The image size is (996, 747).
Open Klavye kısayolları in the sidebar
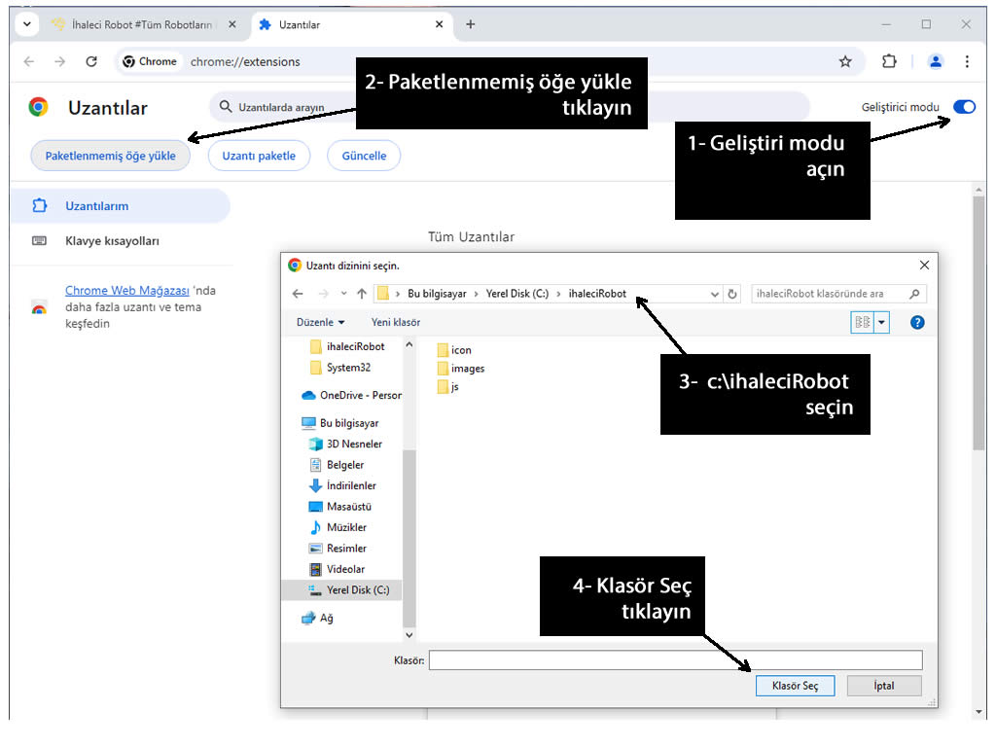click(112, 241)
